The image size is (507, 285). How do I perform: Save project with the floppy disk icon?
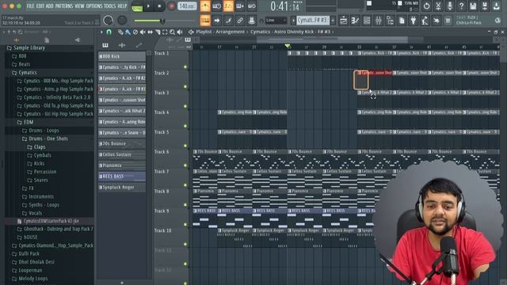pyautogui.click(x=473, y=6)
